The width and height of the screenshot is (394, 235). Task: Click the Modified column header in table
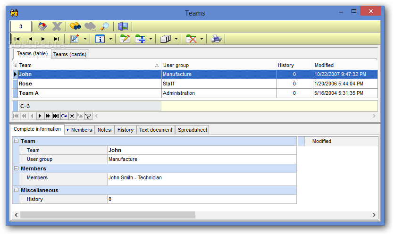point(345,65)
